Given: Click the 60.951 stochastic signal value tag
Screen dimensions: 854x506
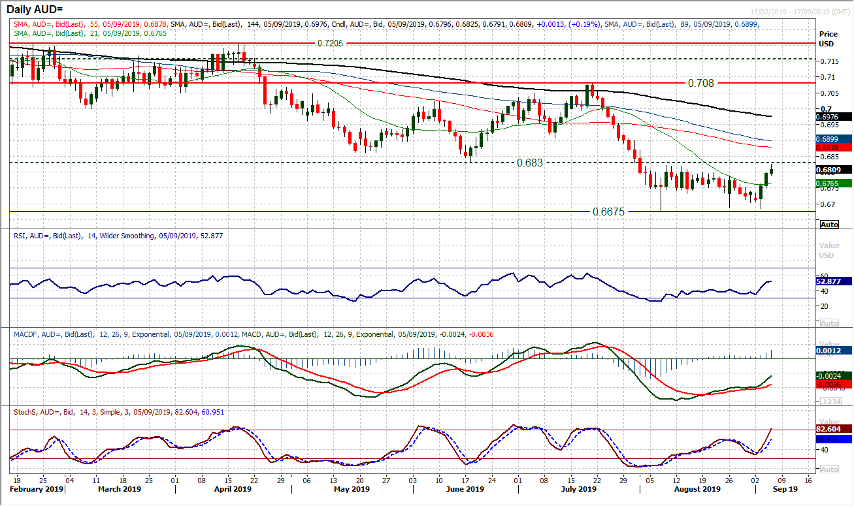Looking at the screenshot, I should click(834, 439).
